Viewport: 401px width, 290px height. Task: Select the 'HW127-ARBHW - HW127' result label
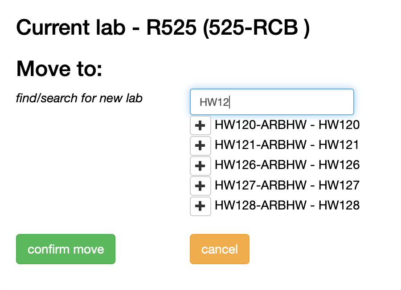[x=287, y=185]
